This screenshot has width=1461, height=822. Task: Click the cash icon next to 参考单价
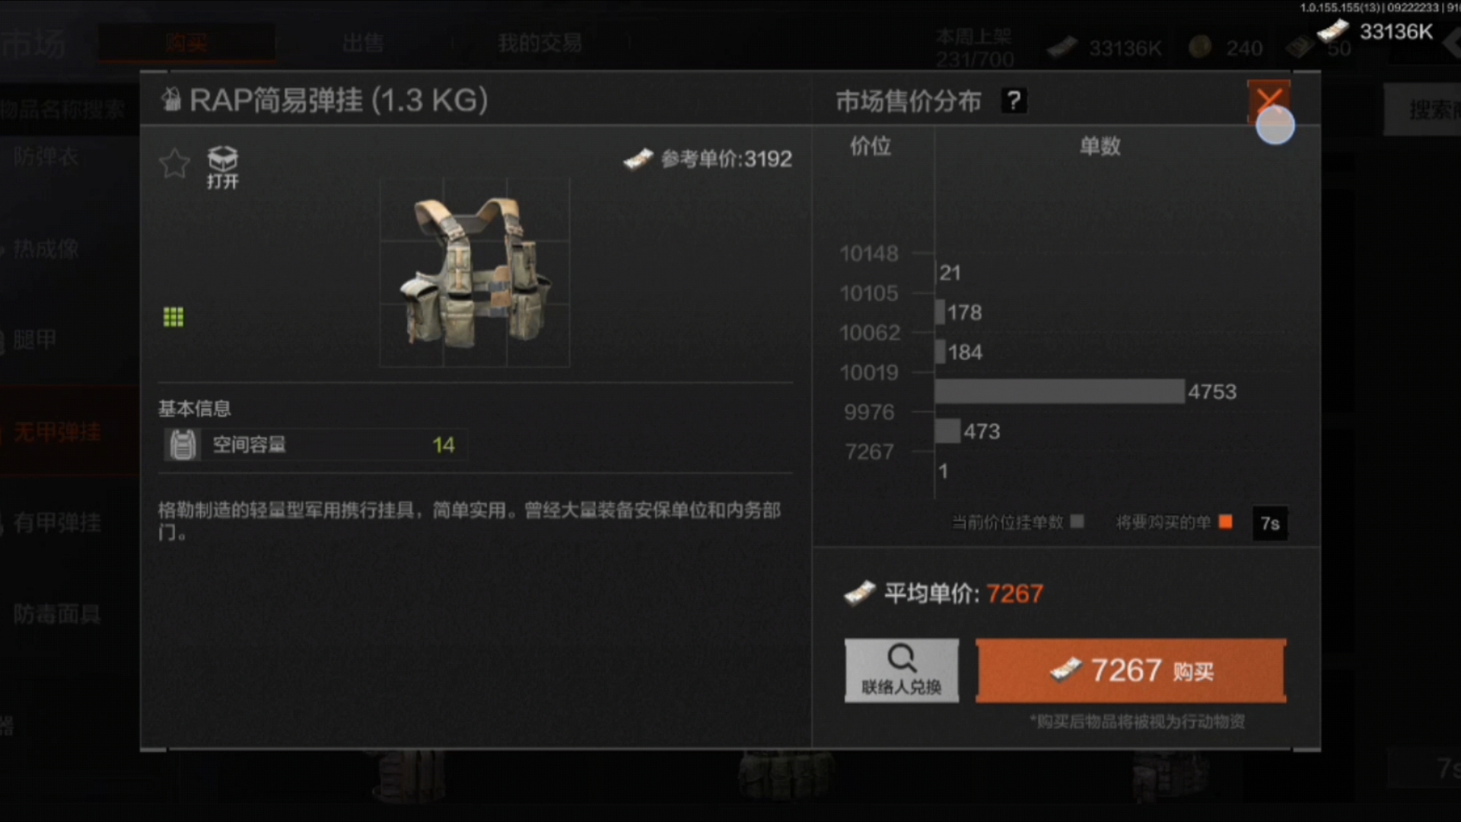638,158
